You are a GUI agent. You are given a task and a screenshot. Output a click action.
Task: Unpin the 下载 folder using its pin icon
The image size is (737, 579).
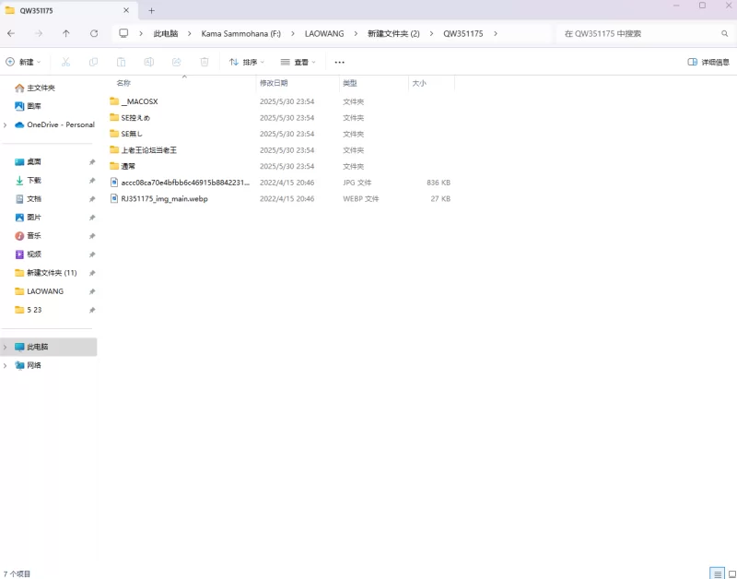click(91, 181)
